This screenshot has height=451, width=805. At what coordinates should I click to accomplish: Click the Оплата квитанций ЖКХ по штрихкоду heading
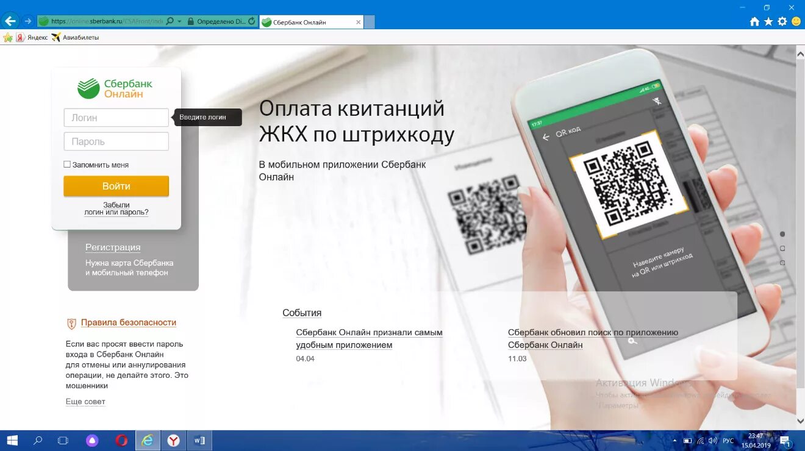357,121
